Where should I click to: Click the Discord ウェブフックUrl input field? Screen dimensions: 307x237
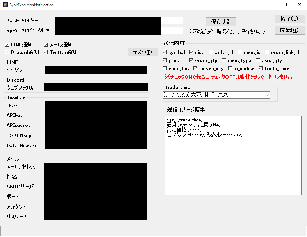point(96,87)
